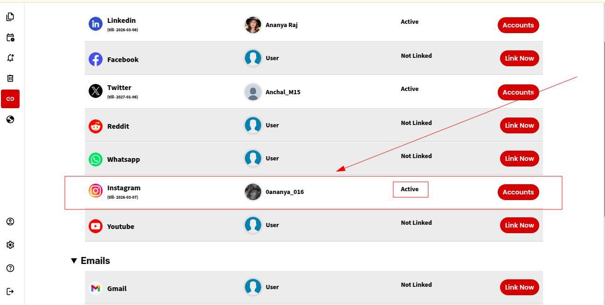
Task: Click the logout icon in sidebar
Action: click(x=10, y=291)
